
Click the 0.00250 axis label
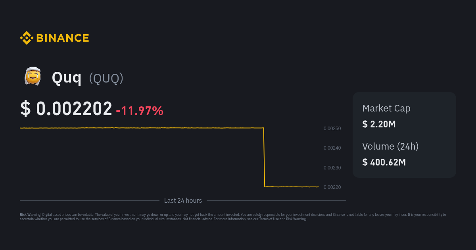(332, 129)
